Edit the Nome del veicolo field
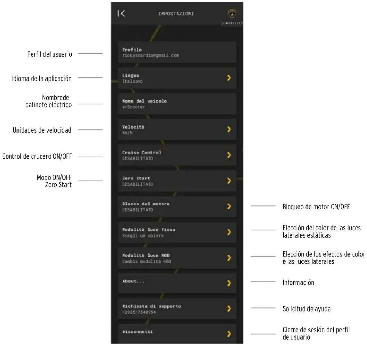The height and width of the screenshot is (344, 367). click(177, 104)
